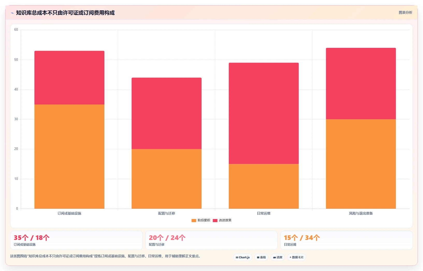
Task: Click the Chart.js tag pill
Action: point(243,257)
